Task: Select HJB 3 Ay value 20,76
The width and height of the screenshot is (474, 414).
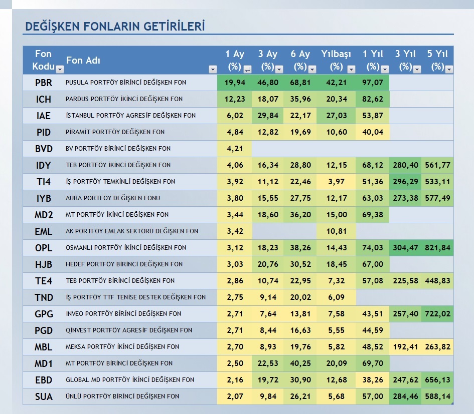Action: [x=267, y=264]
